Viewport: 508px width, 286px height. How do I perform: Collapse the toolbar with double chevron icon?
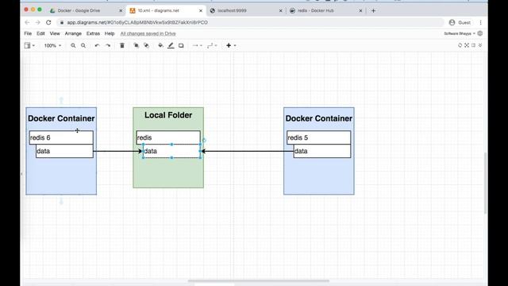pyautogui.click(x=480, y=45)
